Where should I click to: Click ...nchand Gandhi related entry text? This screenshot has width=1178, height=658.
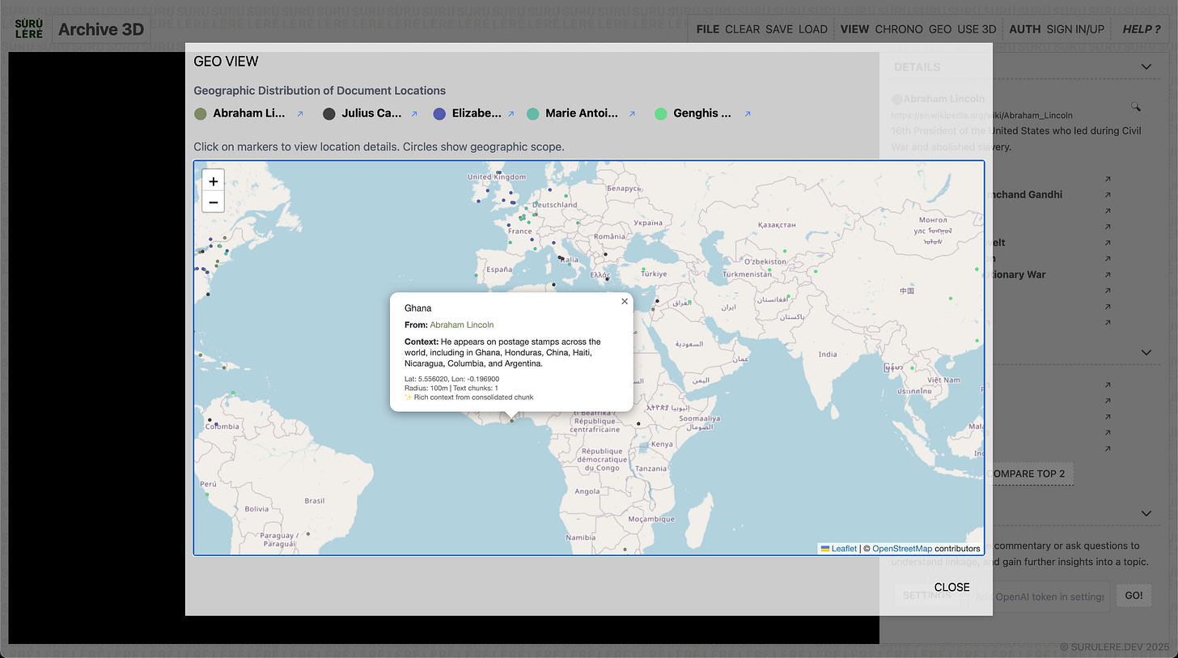[x=1028, y=194]
